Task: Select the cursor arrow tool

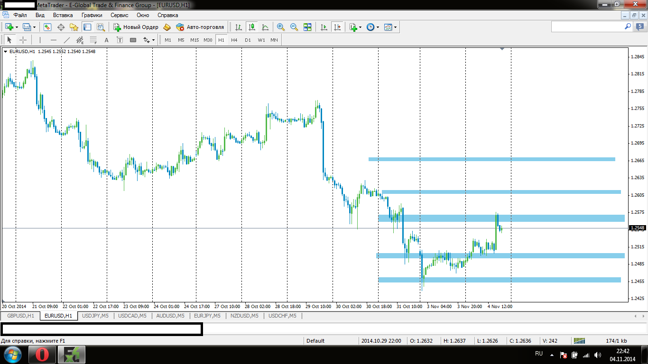Action: tap(9, 40)
